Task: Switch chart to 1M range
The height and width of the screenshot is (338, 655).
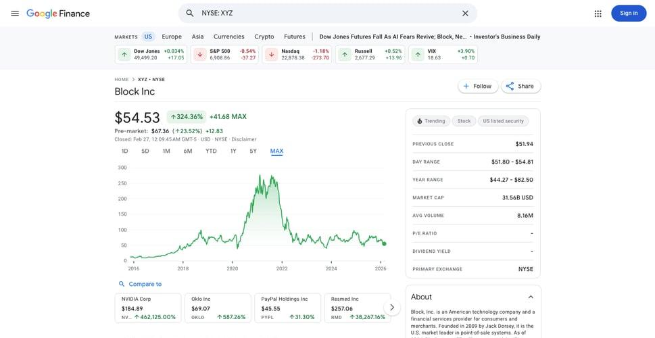Action: pyautogui.click(x=166, y=151)
